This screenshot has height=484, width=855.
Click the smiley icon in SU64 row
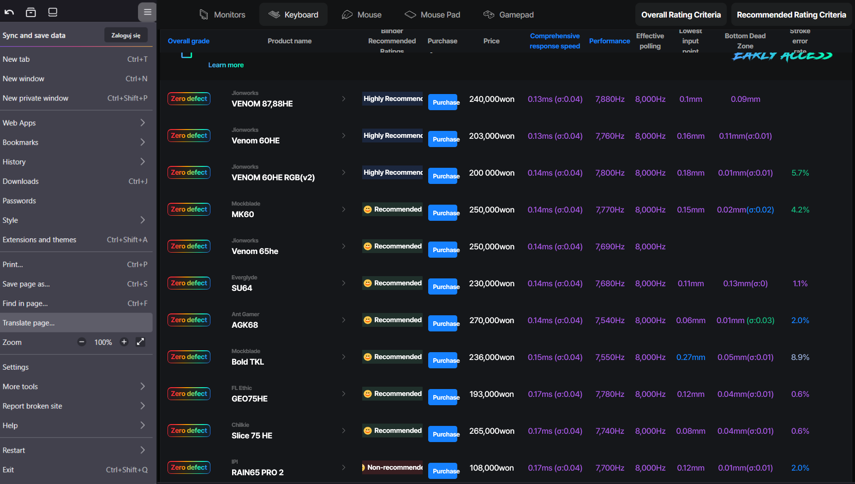368,283
